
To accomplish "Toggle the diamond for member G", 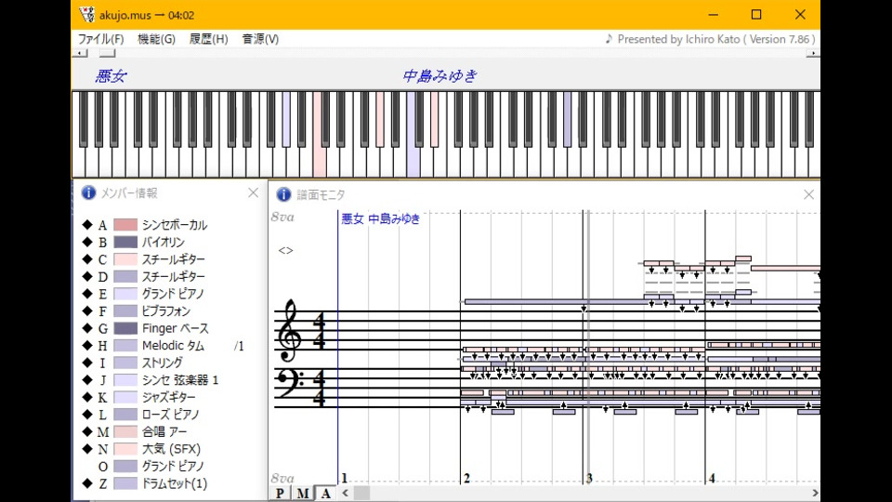I will pyautogui.click(x=87, y=328).
